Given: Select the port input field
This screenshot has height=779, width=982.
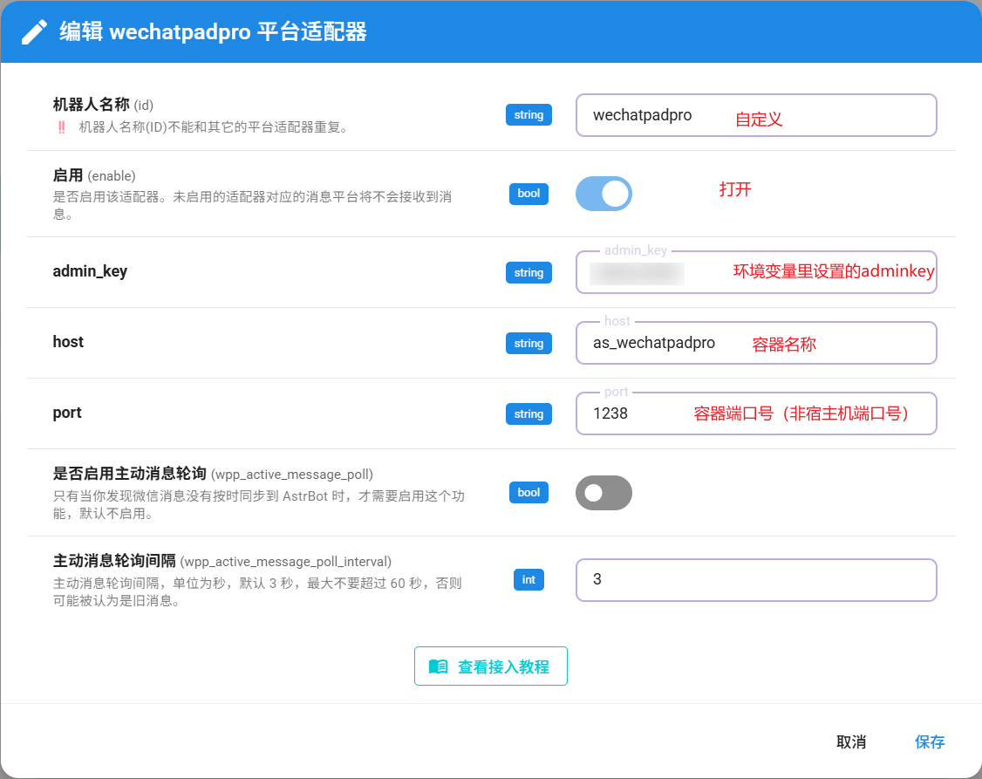Looking at the screenshot, I should tap(756, 413).
